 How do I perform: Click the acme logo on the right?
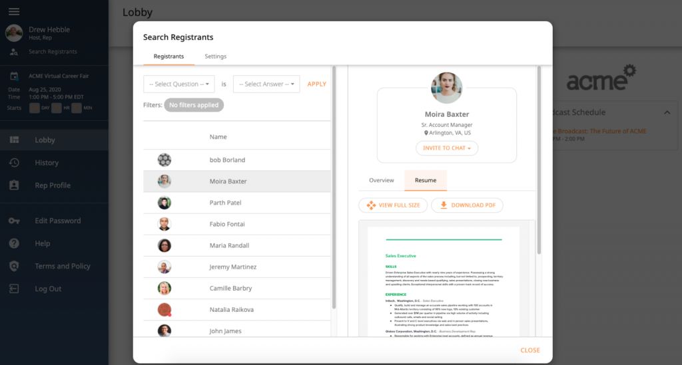[x=601, y=78]
